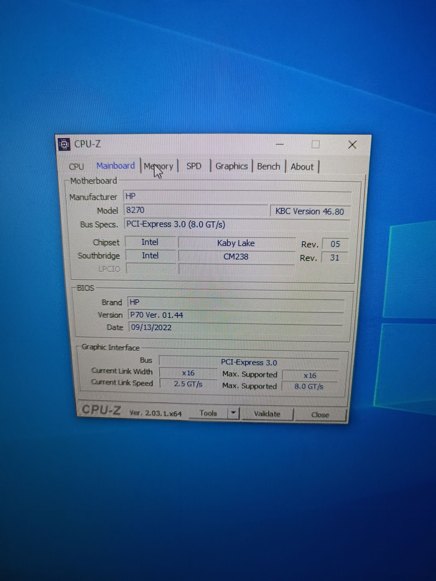The height and width of the screenshot is (581, 436).
Task: Click the Southbridge vendor field Intel
Action: (150, 256)
